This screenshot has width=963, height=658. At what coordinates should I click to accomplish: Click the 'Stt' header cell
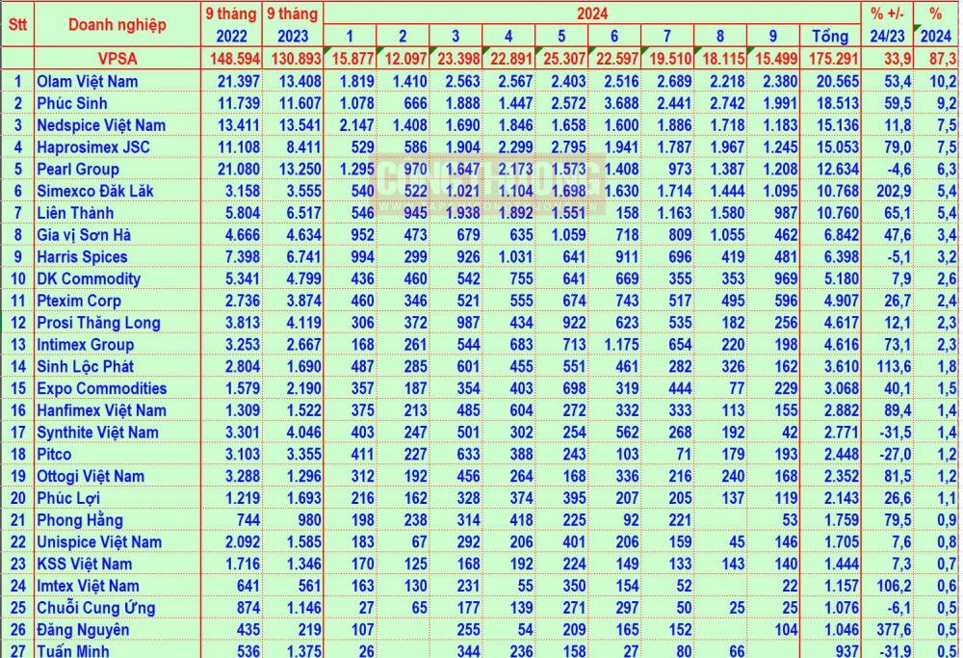point(17,25)
